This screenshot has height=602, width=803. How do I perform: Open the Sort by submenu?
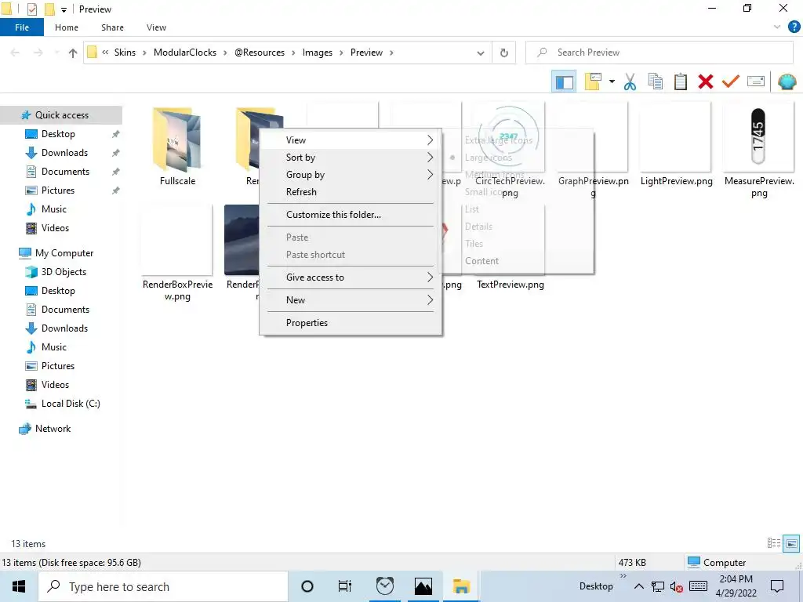(x=351, y=158)
